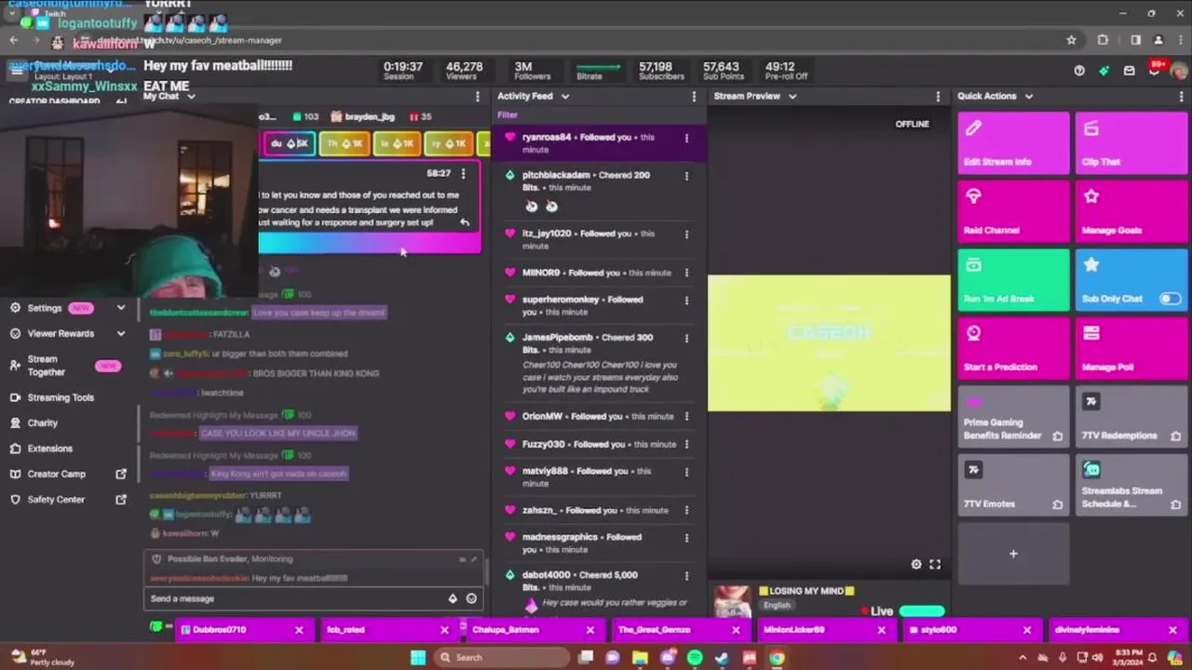Bookmark this page star icon
Viewport: 1192px width, 670px height.
click(1072, 40)
